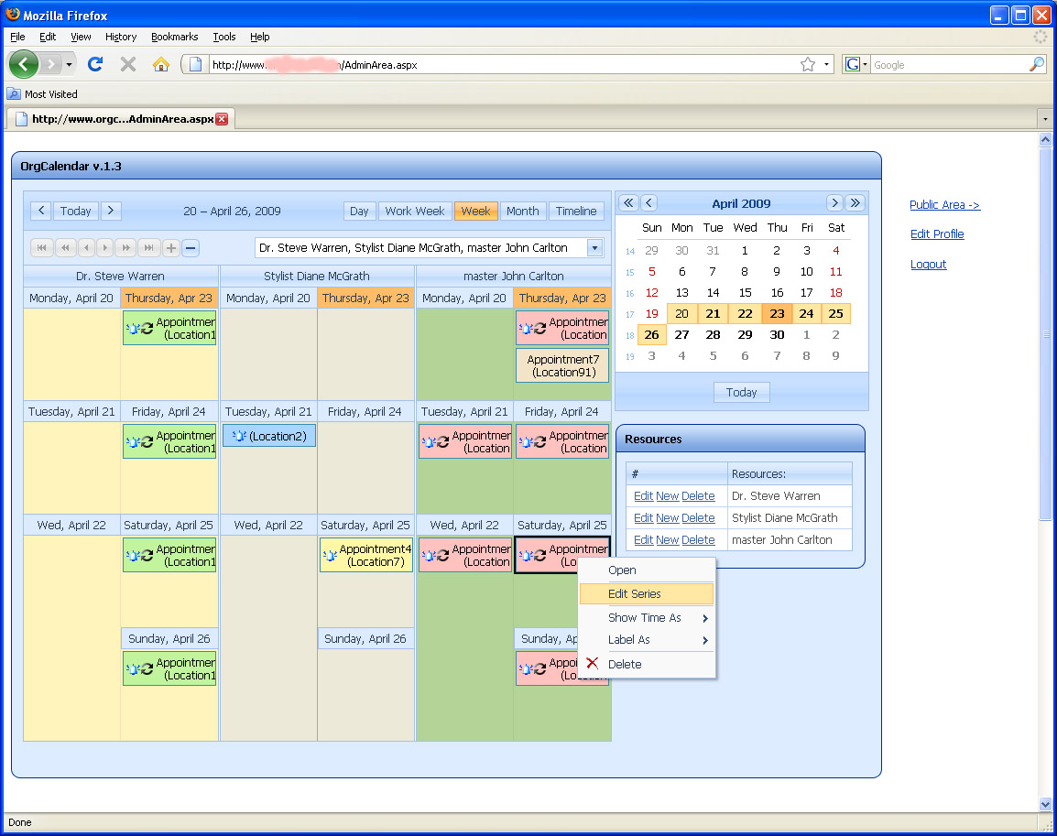This screenshot has height=836, width=1057.
Task: Switch scheduler to Day view
Action: point(359,211)
